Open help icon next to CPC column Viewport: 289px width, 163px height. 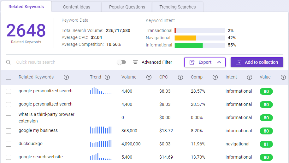point(180,77)
